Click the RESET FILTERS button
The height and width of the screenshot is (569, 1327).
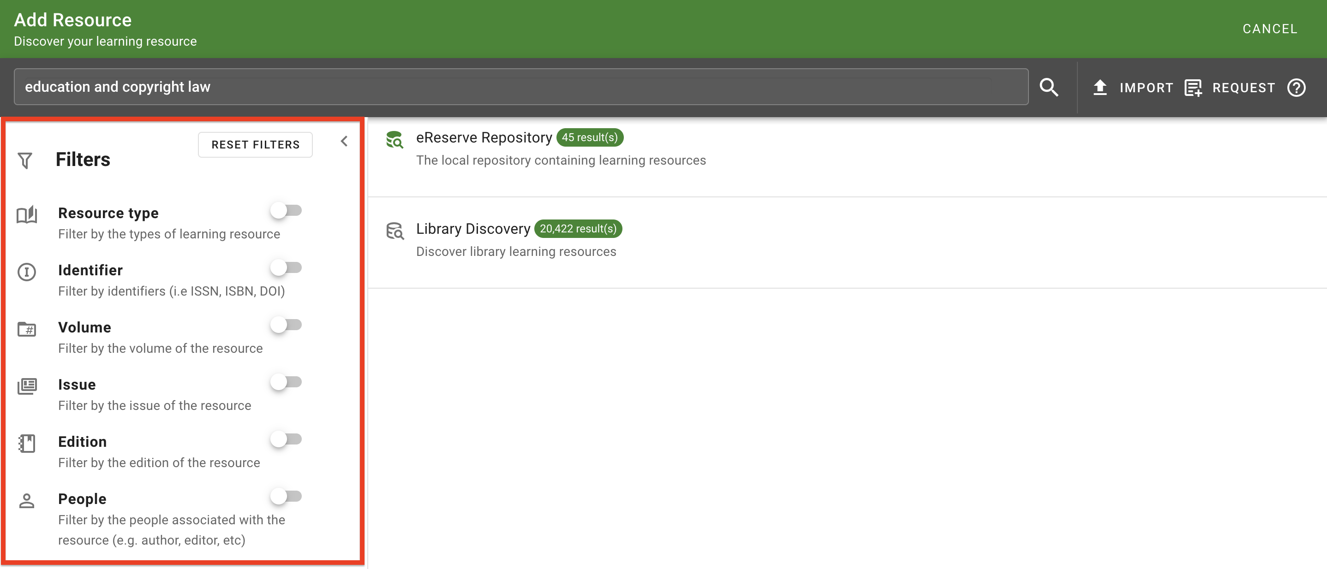(x=255, y=145)
